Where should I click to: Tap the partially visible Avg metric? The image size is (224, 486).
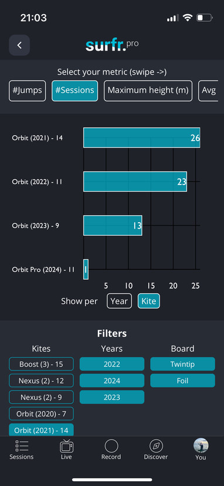click(208, 91)
